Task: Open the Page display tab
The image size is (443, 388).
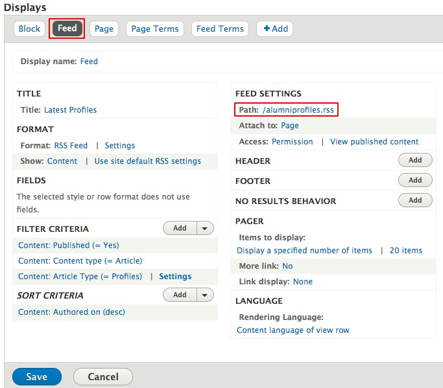Action: pos(104,29)
